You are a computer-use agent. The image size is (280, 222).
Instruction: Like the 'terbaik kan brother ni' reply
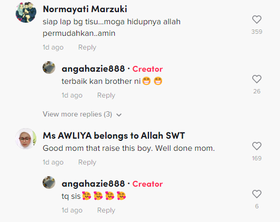pos(257,79)
